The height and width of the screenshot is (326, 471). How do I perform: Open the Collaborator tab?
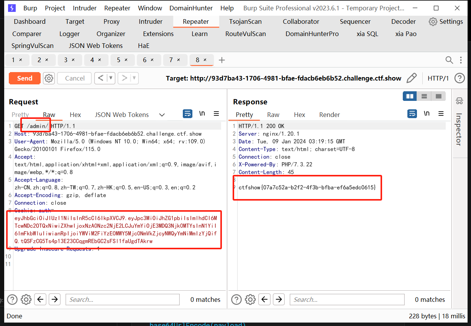pos(301,21)
